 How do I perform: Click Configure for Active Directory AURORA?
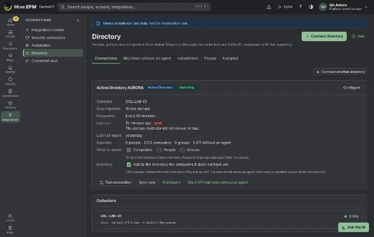coord(351,88)
